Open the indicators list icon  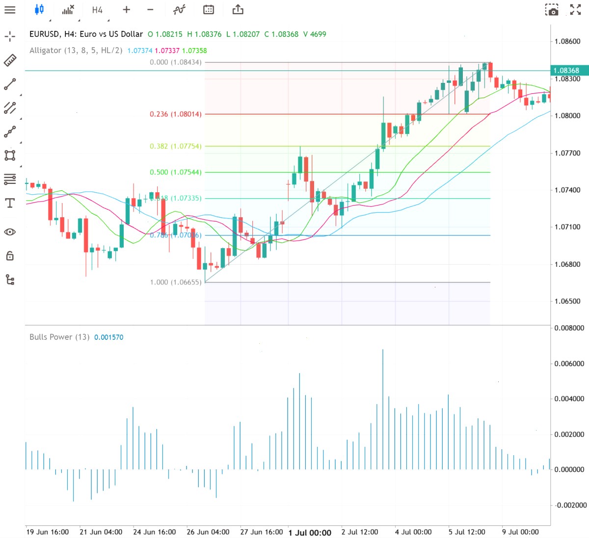pyautogui.click(x=68, y=9)
